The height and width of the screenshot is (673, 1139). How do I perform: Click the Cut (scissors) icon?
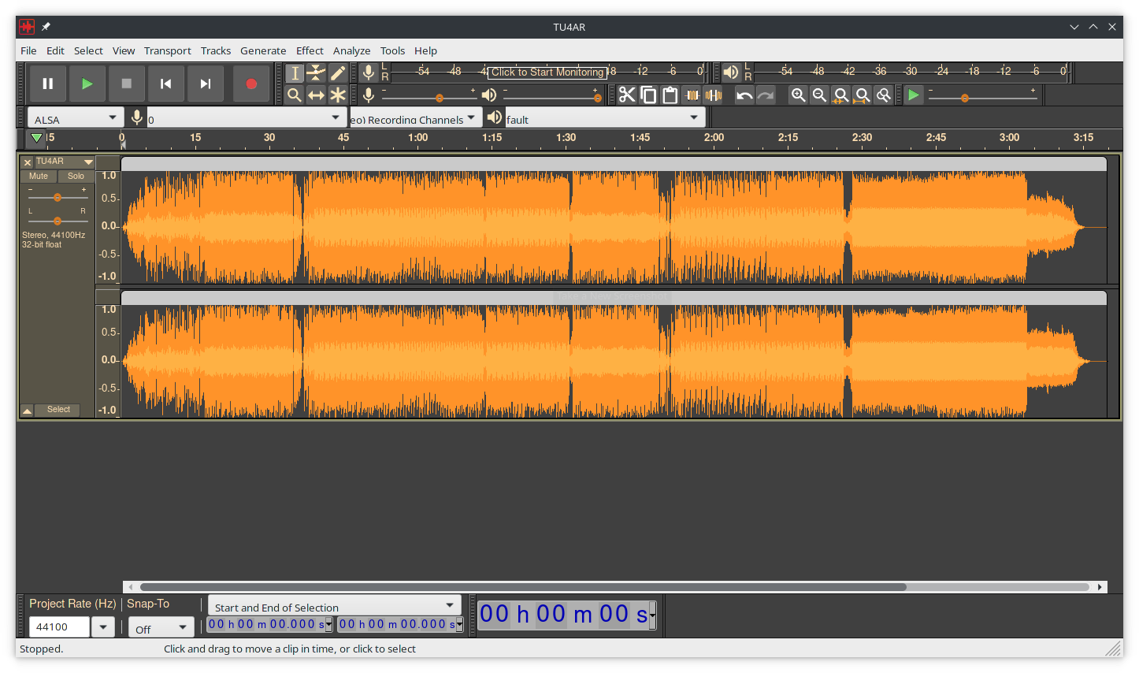click(x=627, y=95)
